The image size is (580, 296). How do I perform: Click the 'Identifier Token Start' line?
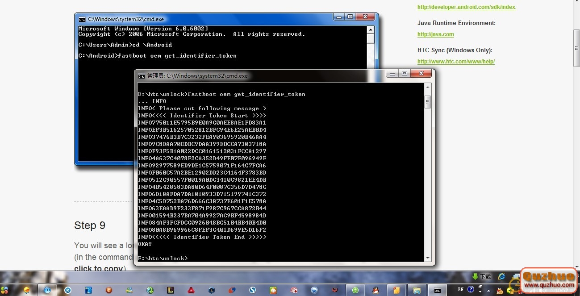point(202,116)
